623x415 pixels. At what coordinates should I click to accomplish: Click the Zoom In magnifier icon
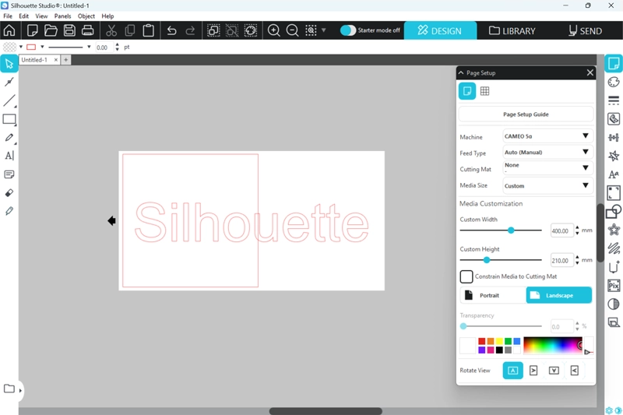click(x=274, y=30)
